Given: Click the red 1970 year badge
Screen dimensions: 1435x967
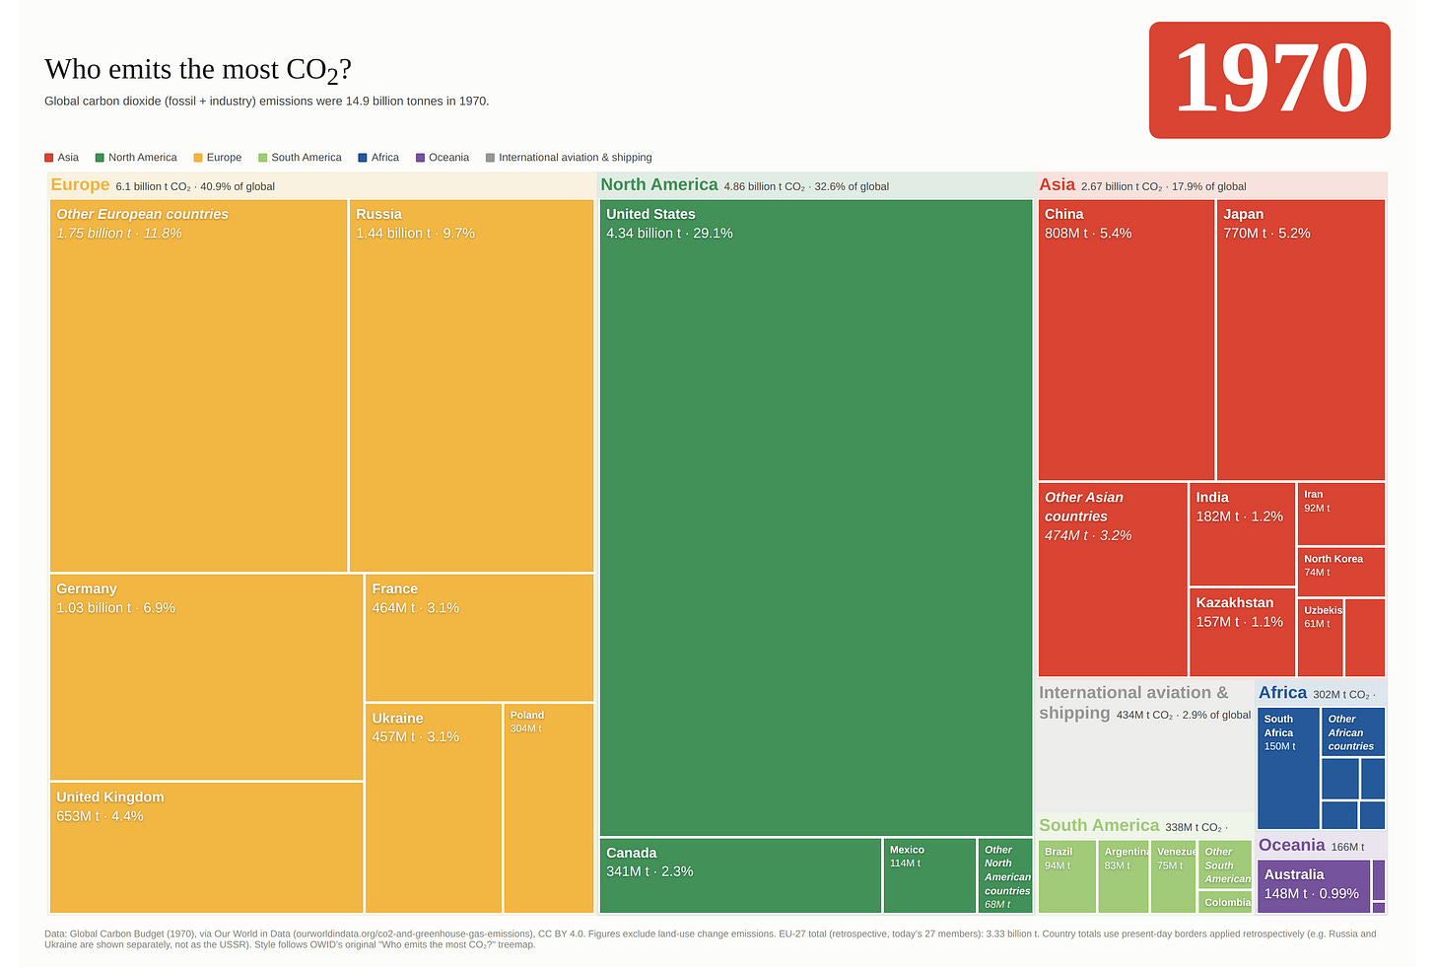Looking at the screenshot, I should [x=1269, y=80].
